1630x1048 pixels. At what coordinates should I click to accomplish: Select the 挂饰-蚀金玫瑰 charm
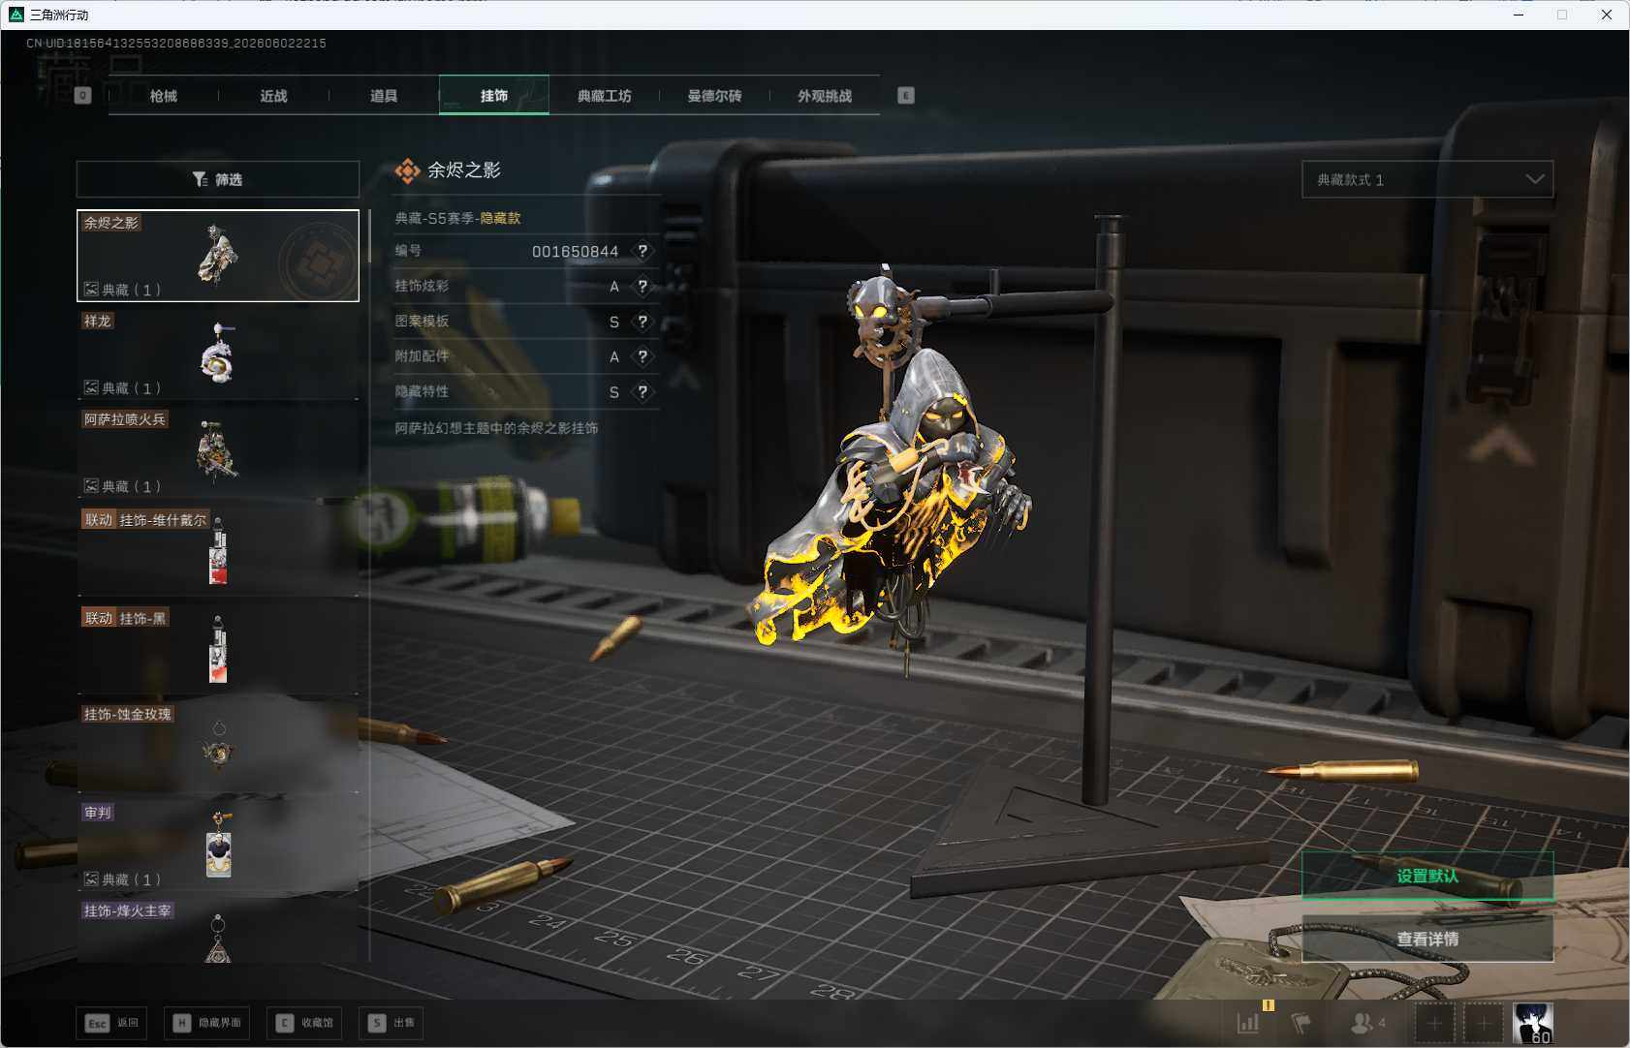pos(218,747)
